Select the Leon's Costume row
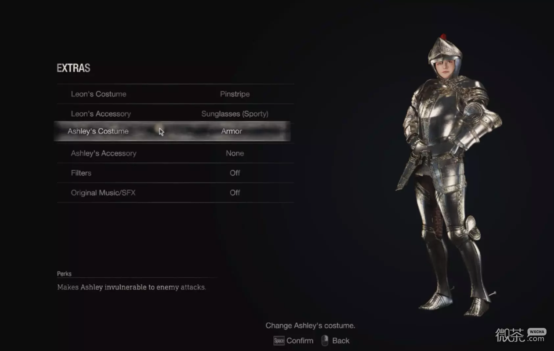Image resolution: width=554 pixels, height=351 pixels. coord(175,94)
